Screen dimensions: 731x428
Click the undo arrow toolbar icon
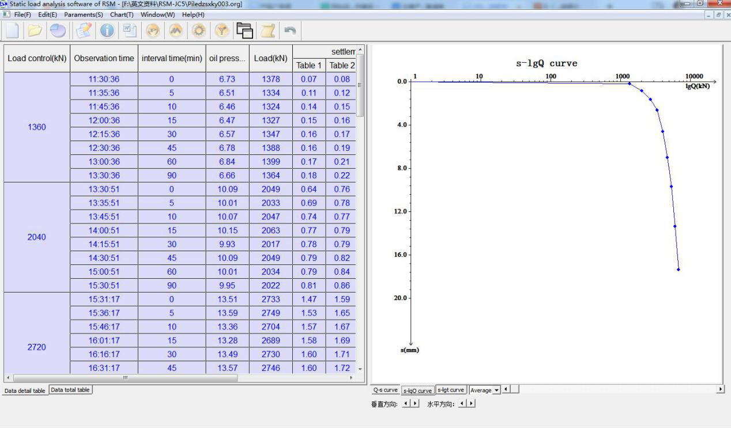291,31
